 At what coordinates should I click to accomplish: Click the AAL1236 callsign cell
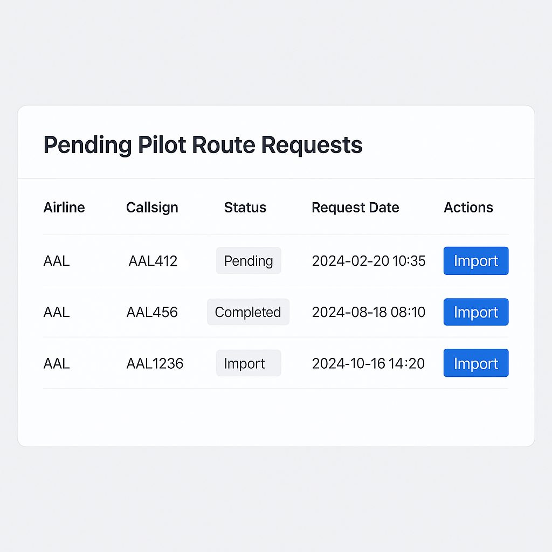[155, 364]
